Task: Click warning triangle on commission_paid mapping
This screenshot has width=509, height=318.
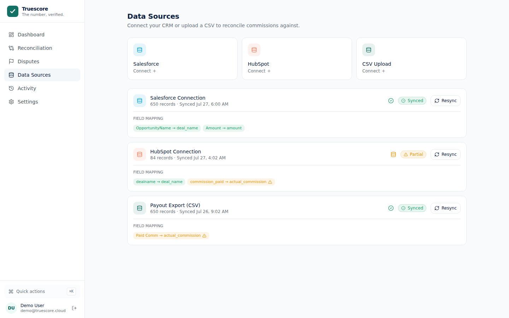Action: coord(270,182)
